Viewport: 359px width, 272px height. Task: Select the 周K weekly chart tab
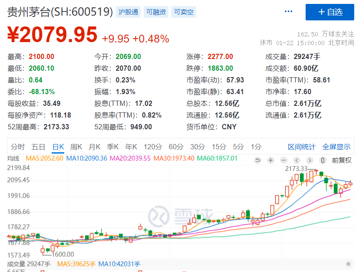(76, 147)
